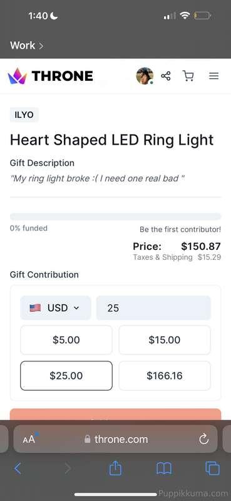Open the profile avatar picture
This screenshot has width=231, height=501.
(145, 76)
